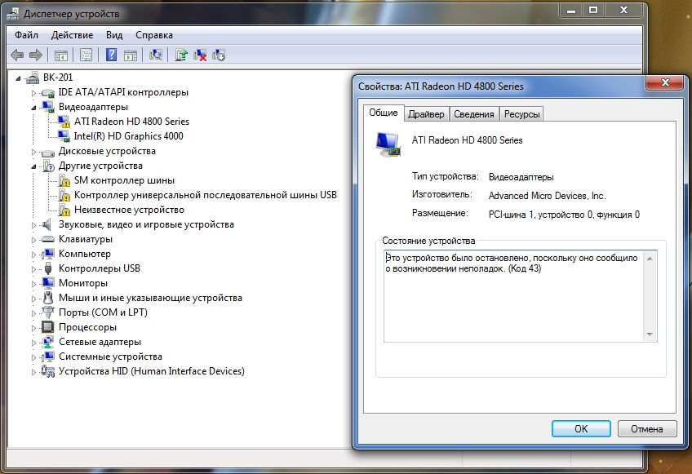
Task: Open the Действие menu
Action: 72,35
